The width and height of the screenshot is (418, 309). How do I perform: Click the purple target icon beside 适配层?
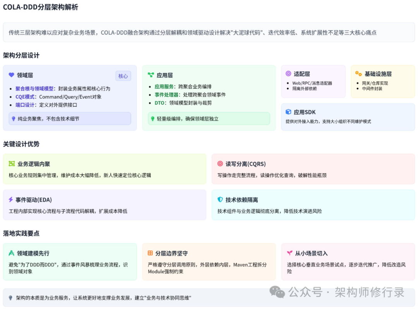288,73
